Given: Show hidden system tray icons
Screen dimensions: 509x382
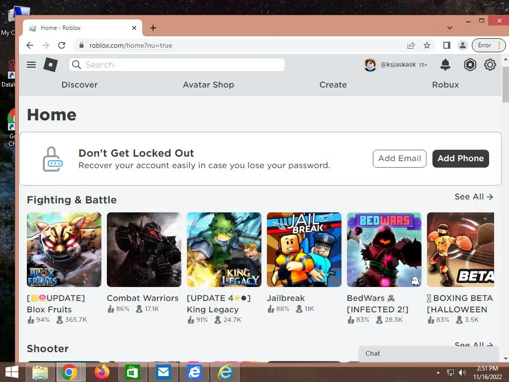Looking at the screenshot, I should tap(438, 373).
